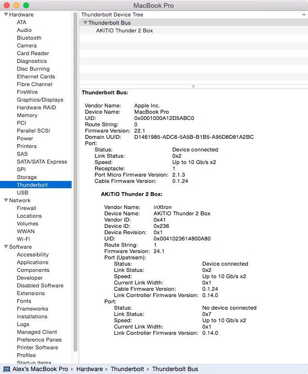This screenshot has height=374, width=308.
Task: Open Memory information
Action: coord(27,116)
